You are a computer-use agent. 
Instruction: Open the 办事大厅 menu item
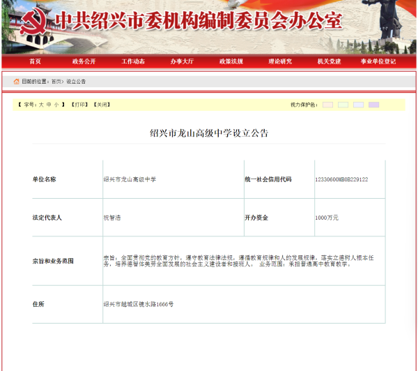tap(182, 61)
